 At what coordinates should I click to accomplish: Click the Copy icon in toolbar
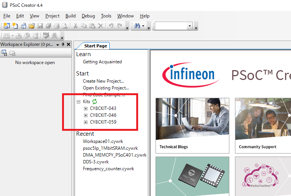tap(84, 26)
